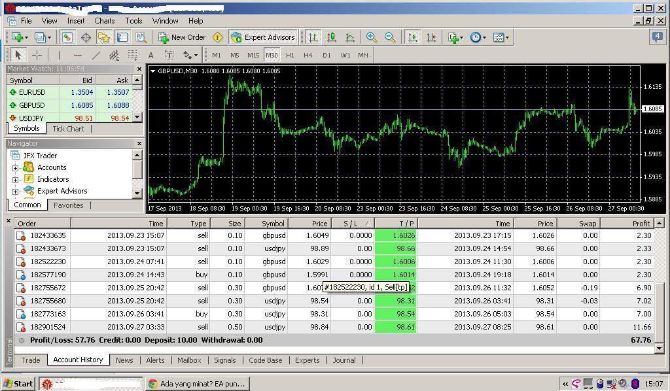Image resolution: width=670 pixels, height=391 pixels.
Task: Select the Trendline drawing tool
Action: tap(96, 55)
